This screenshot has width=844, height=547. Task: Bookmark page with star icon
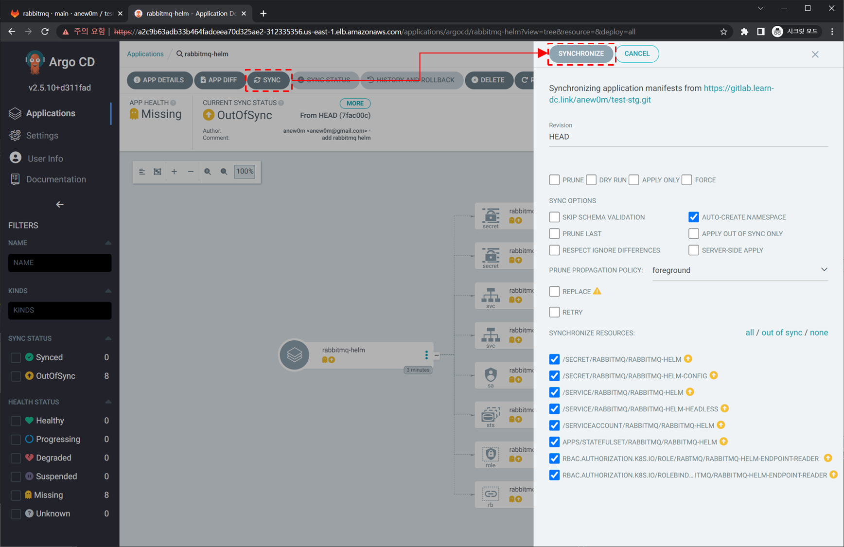click(723, 32)
